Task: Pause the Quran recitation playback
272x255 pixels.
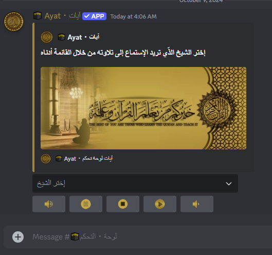Action: [x=86, y=204]
